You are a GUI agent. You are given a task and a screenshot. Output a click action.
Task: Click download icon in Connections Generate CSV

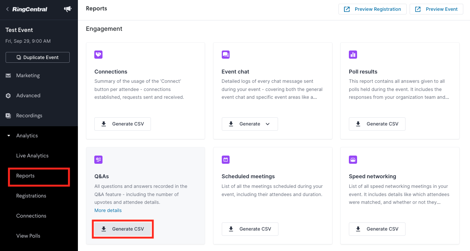click(x=104, y=124)
